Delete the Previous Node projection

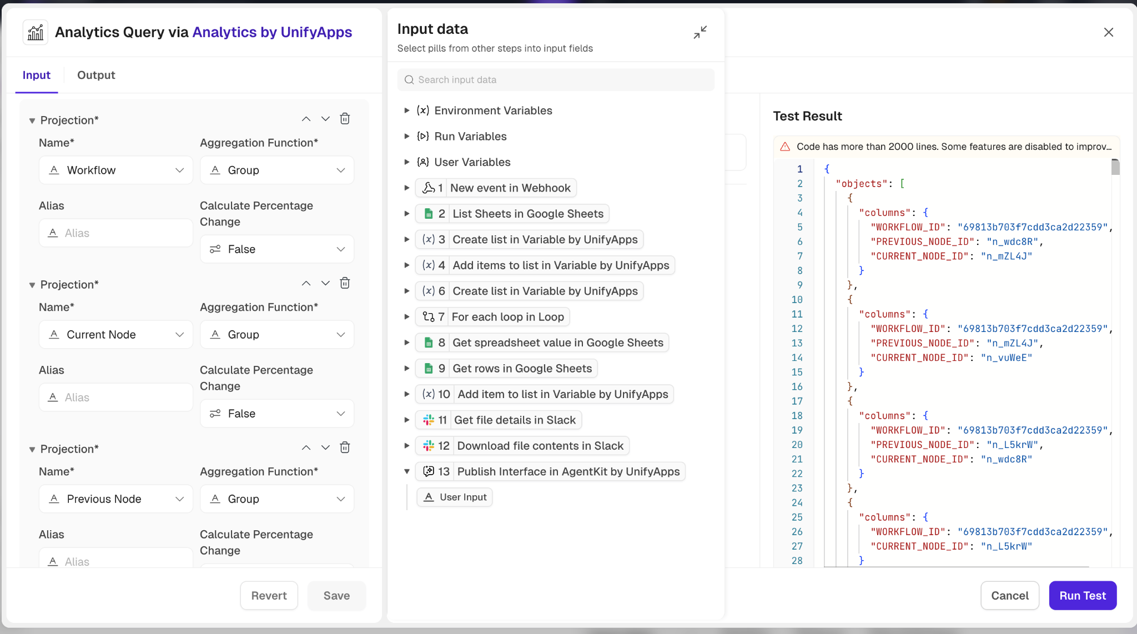[345, 447]
